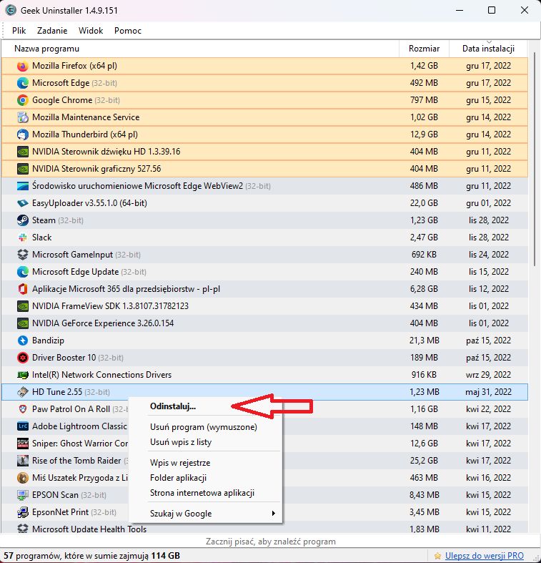
Task: Click the Microsoft 365 Office icon
Action: click(x=23, y=289)
